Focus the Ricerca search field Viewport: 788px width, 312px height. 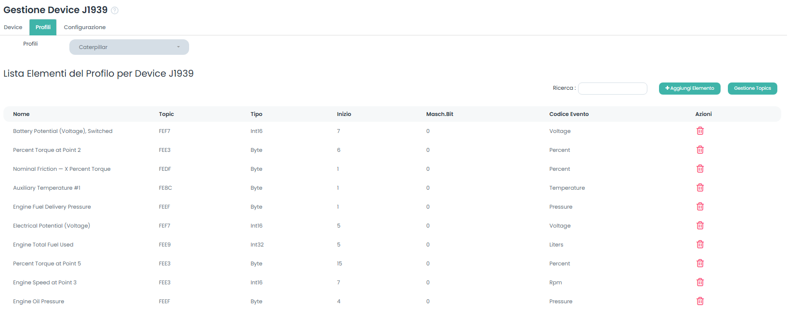(x=612, y=88)
